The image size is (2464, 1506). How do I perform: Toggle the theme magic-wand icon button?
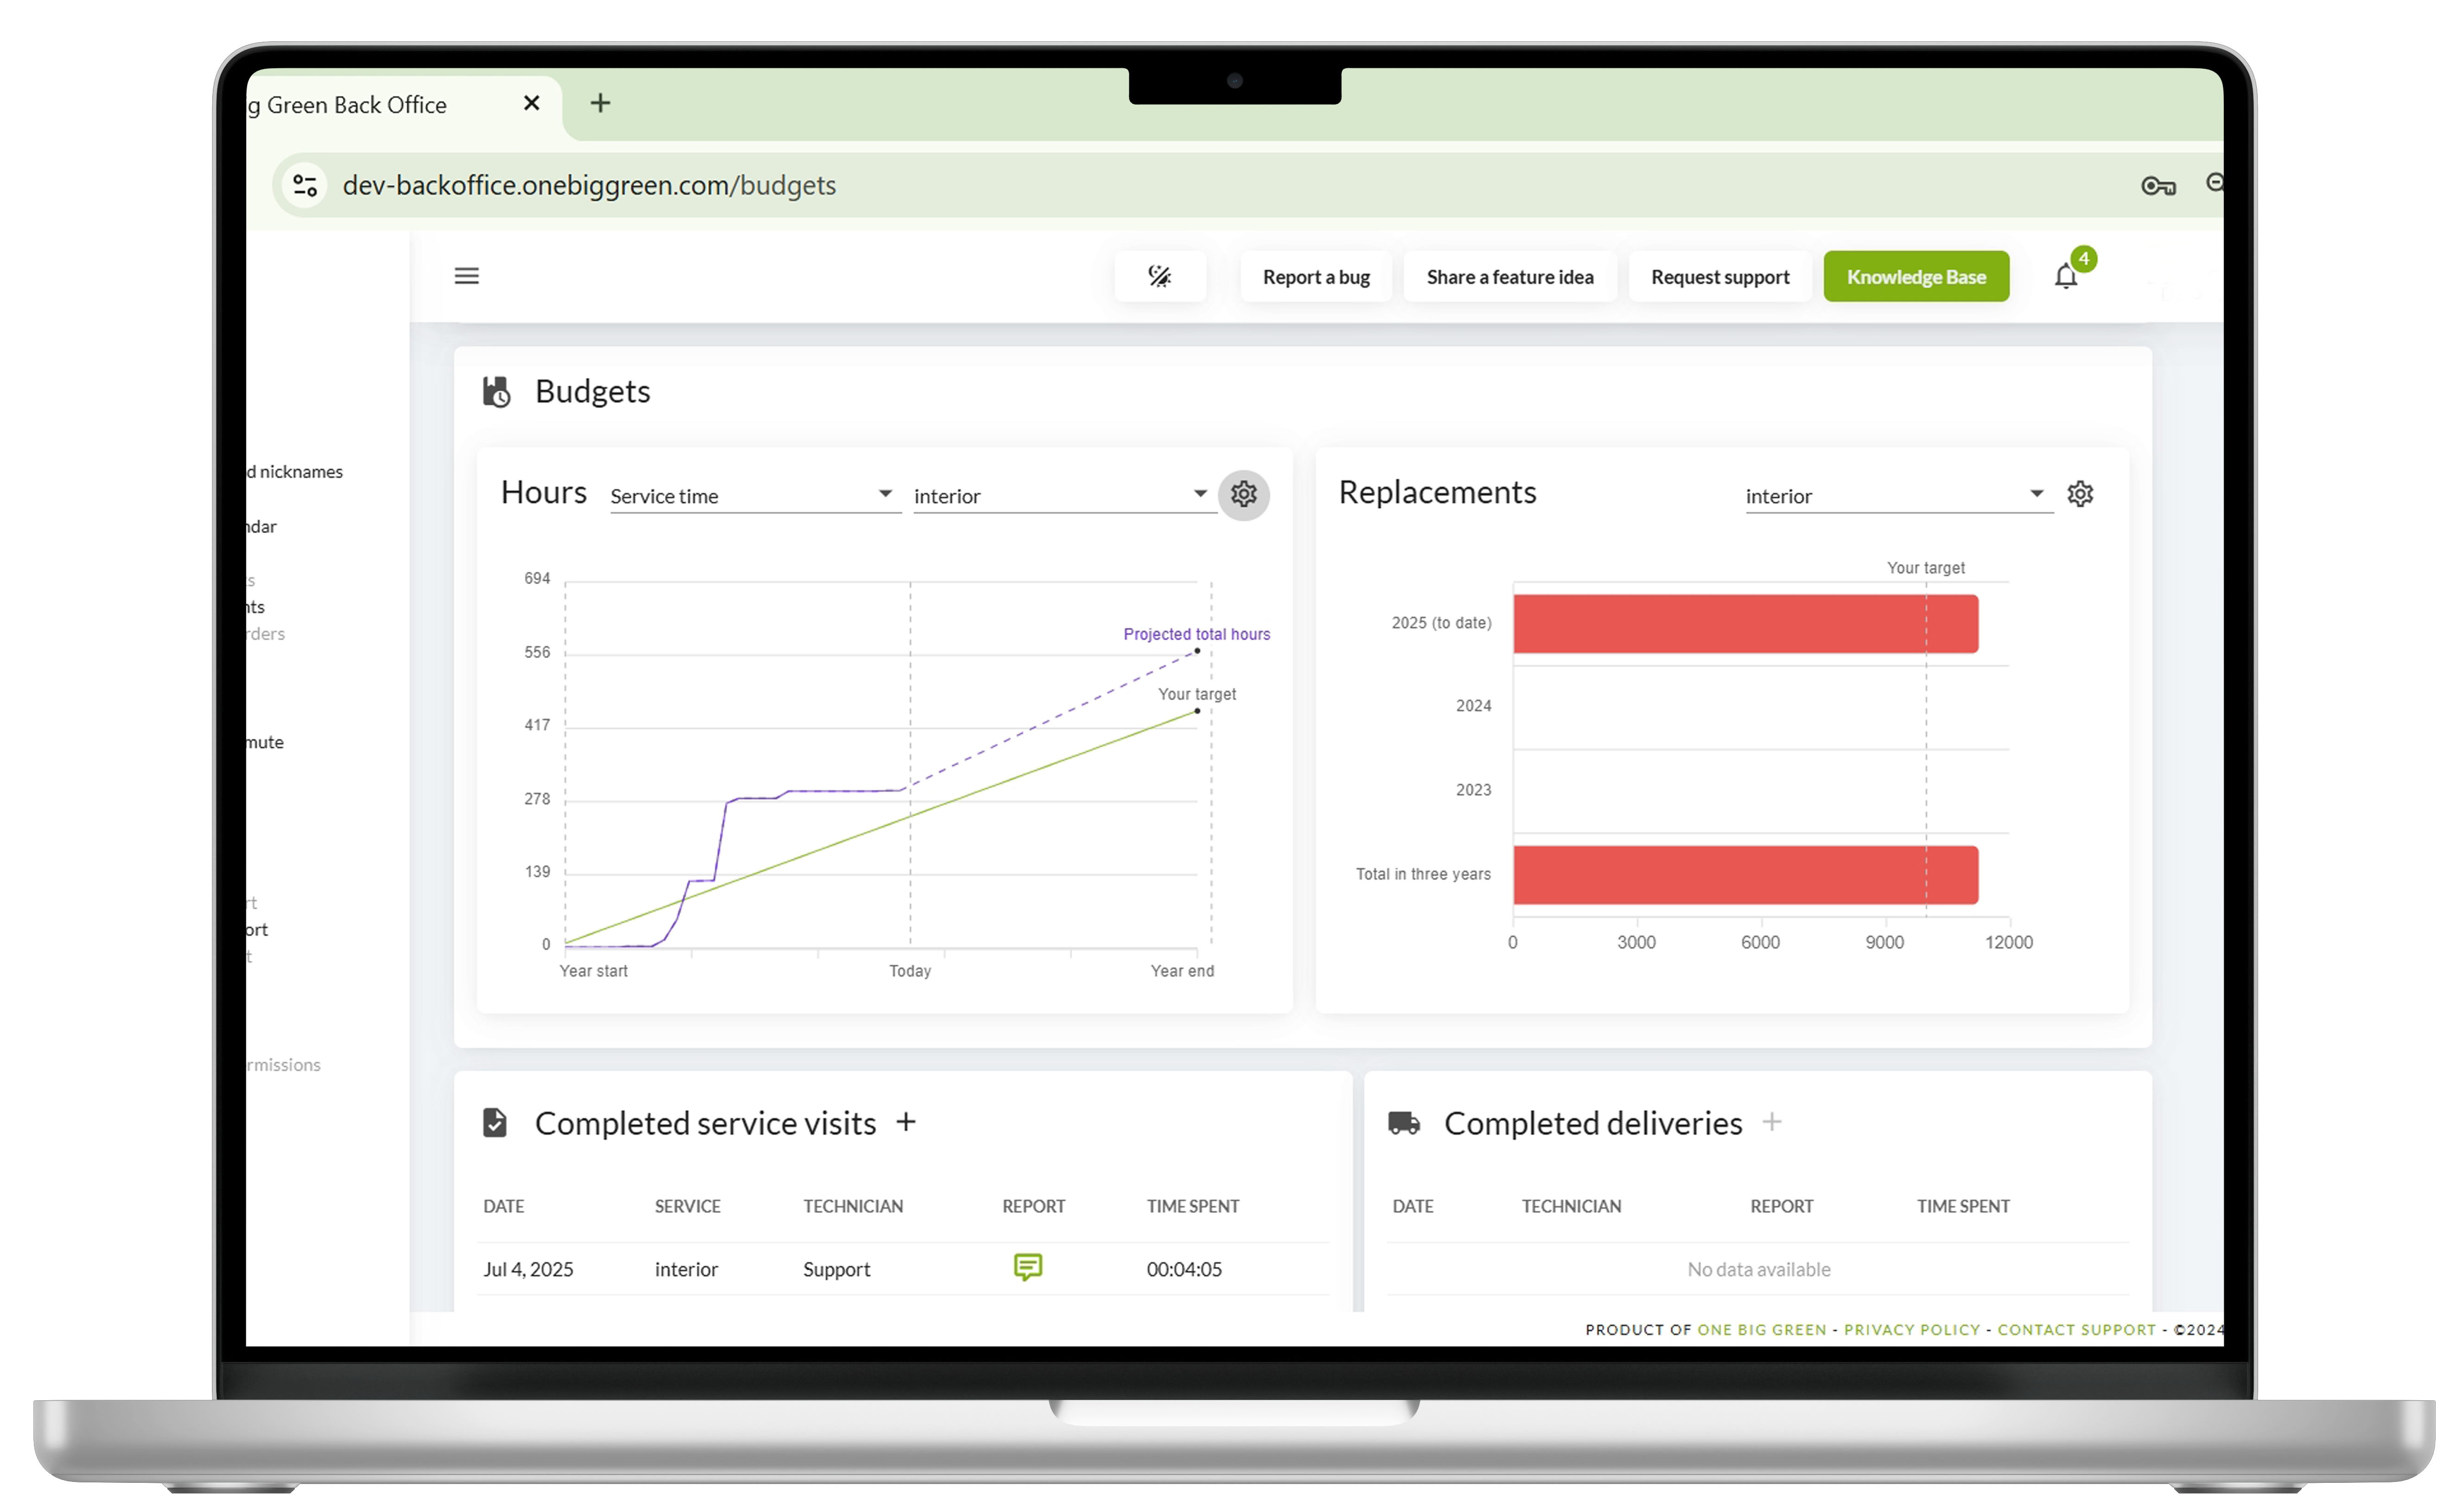point(1160,276)
